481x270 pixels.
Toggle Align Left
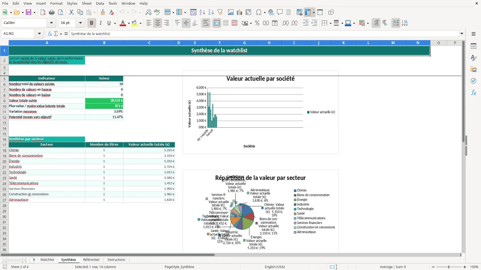coord(149,23)
